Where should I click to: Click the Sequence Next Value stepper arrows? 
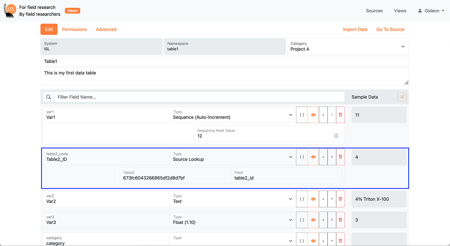(336, 136)
